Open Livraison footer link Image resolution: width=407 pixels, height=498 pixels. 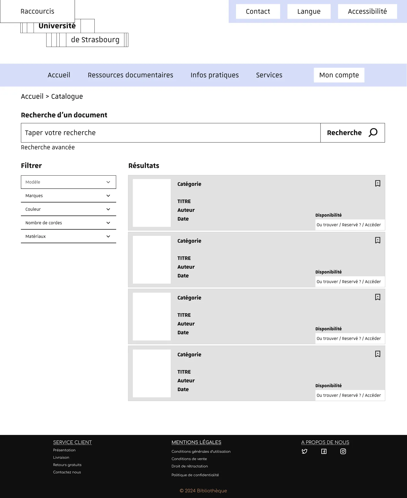point(61,457)
